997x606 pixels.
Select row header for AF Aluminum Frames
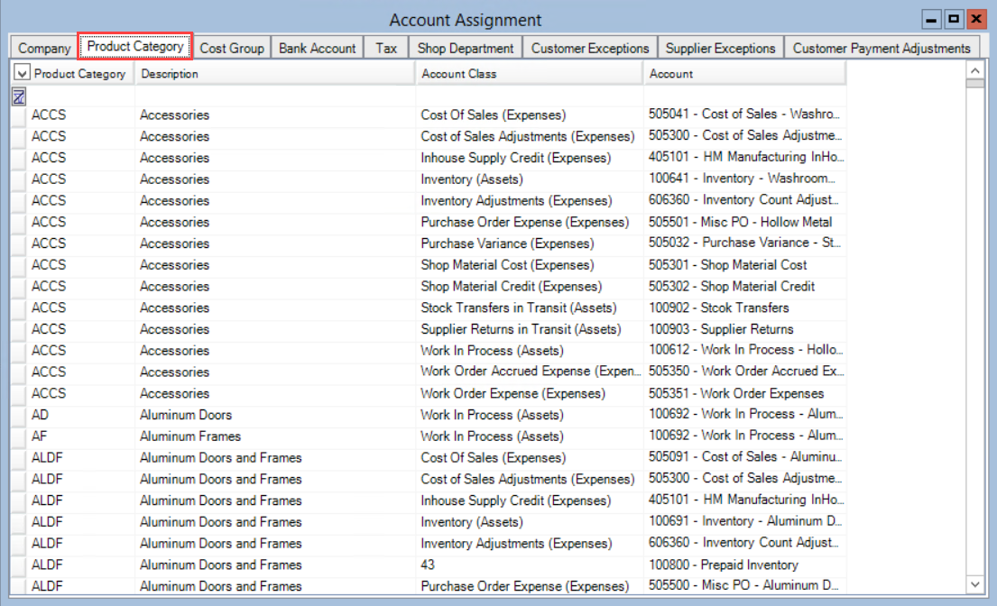[18, 436]
